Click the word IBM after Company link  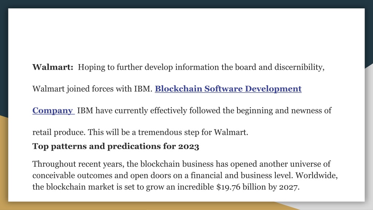pyautogui.click(x=85, y=110)
